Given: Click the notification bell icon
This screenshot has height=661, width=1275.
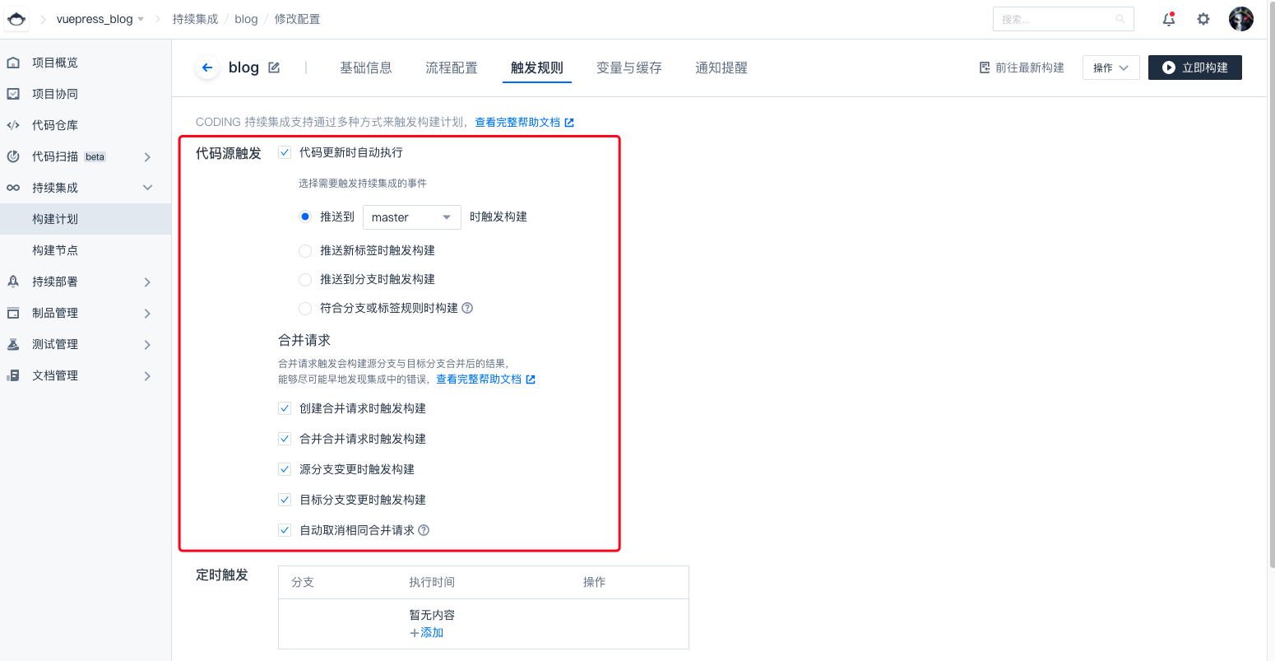Looking at the screenshot, I should (1168, 19).
